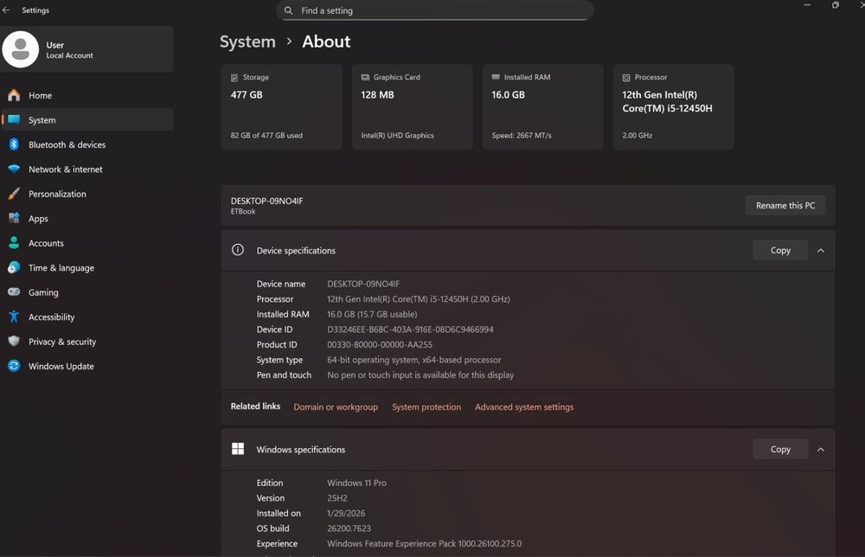This screenshot has height=557, width=865.
Task: Select System in the sidebar
Action: [87, 119]
